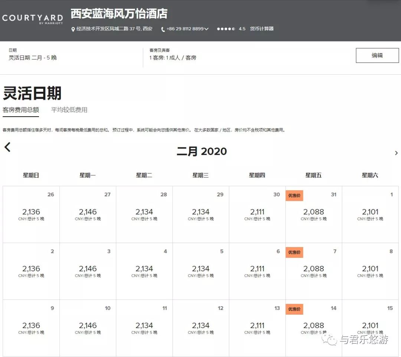Select date 15 priced 2,101
The width and height of the screenshot is (401, 357).
(370, 328)
